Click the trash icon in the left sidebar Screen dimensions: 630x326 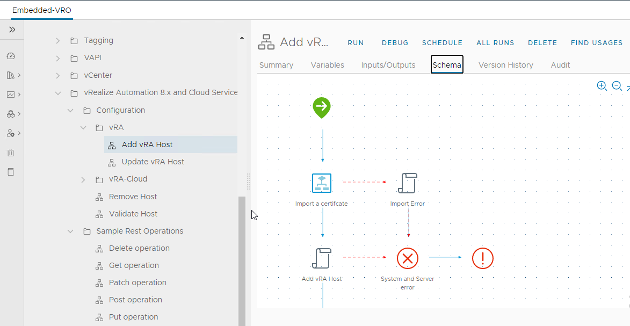point(12,152)
